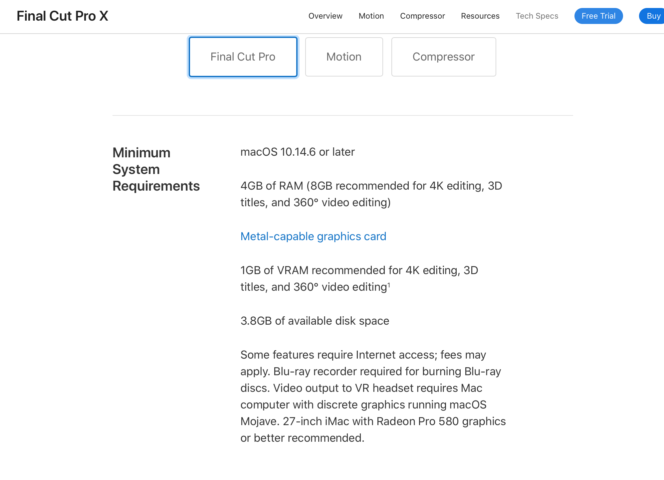The height and width of the screenshot is (480, 664).
Task: Click the blue Buy button
Action: point(652,16)
